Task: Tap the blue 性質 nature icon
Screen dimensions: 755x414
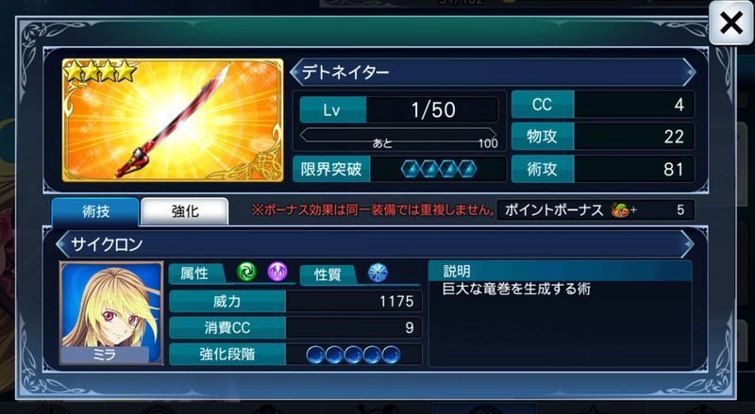Action: [x=378, y=273]
